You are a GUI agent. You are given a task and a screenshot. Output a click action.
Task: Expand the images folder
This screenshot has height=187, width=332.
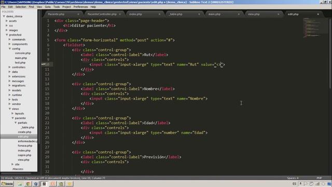pos(7,30)
